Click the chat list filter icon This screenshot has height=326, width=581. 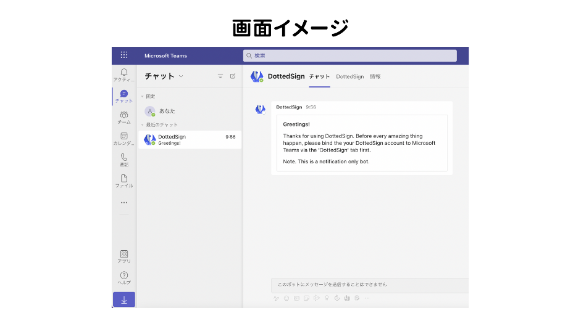tap(220, 76)
